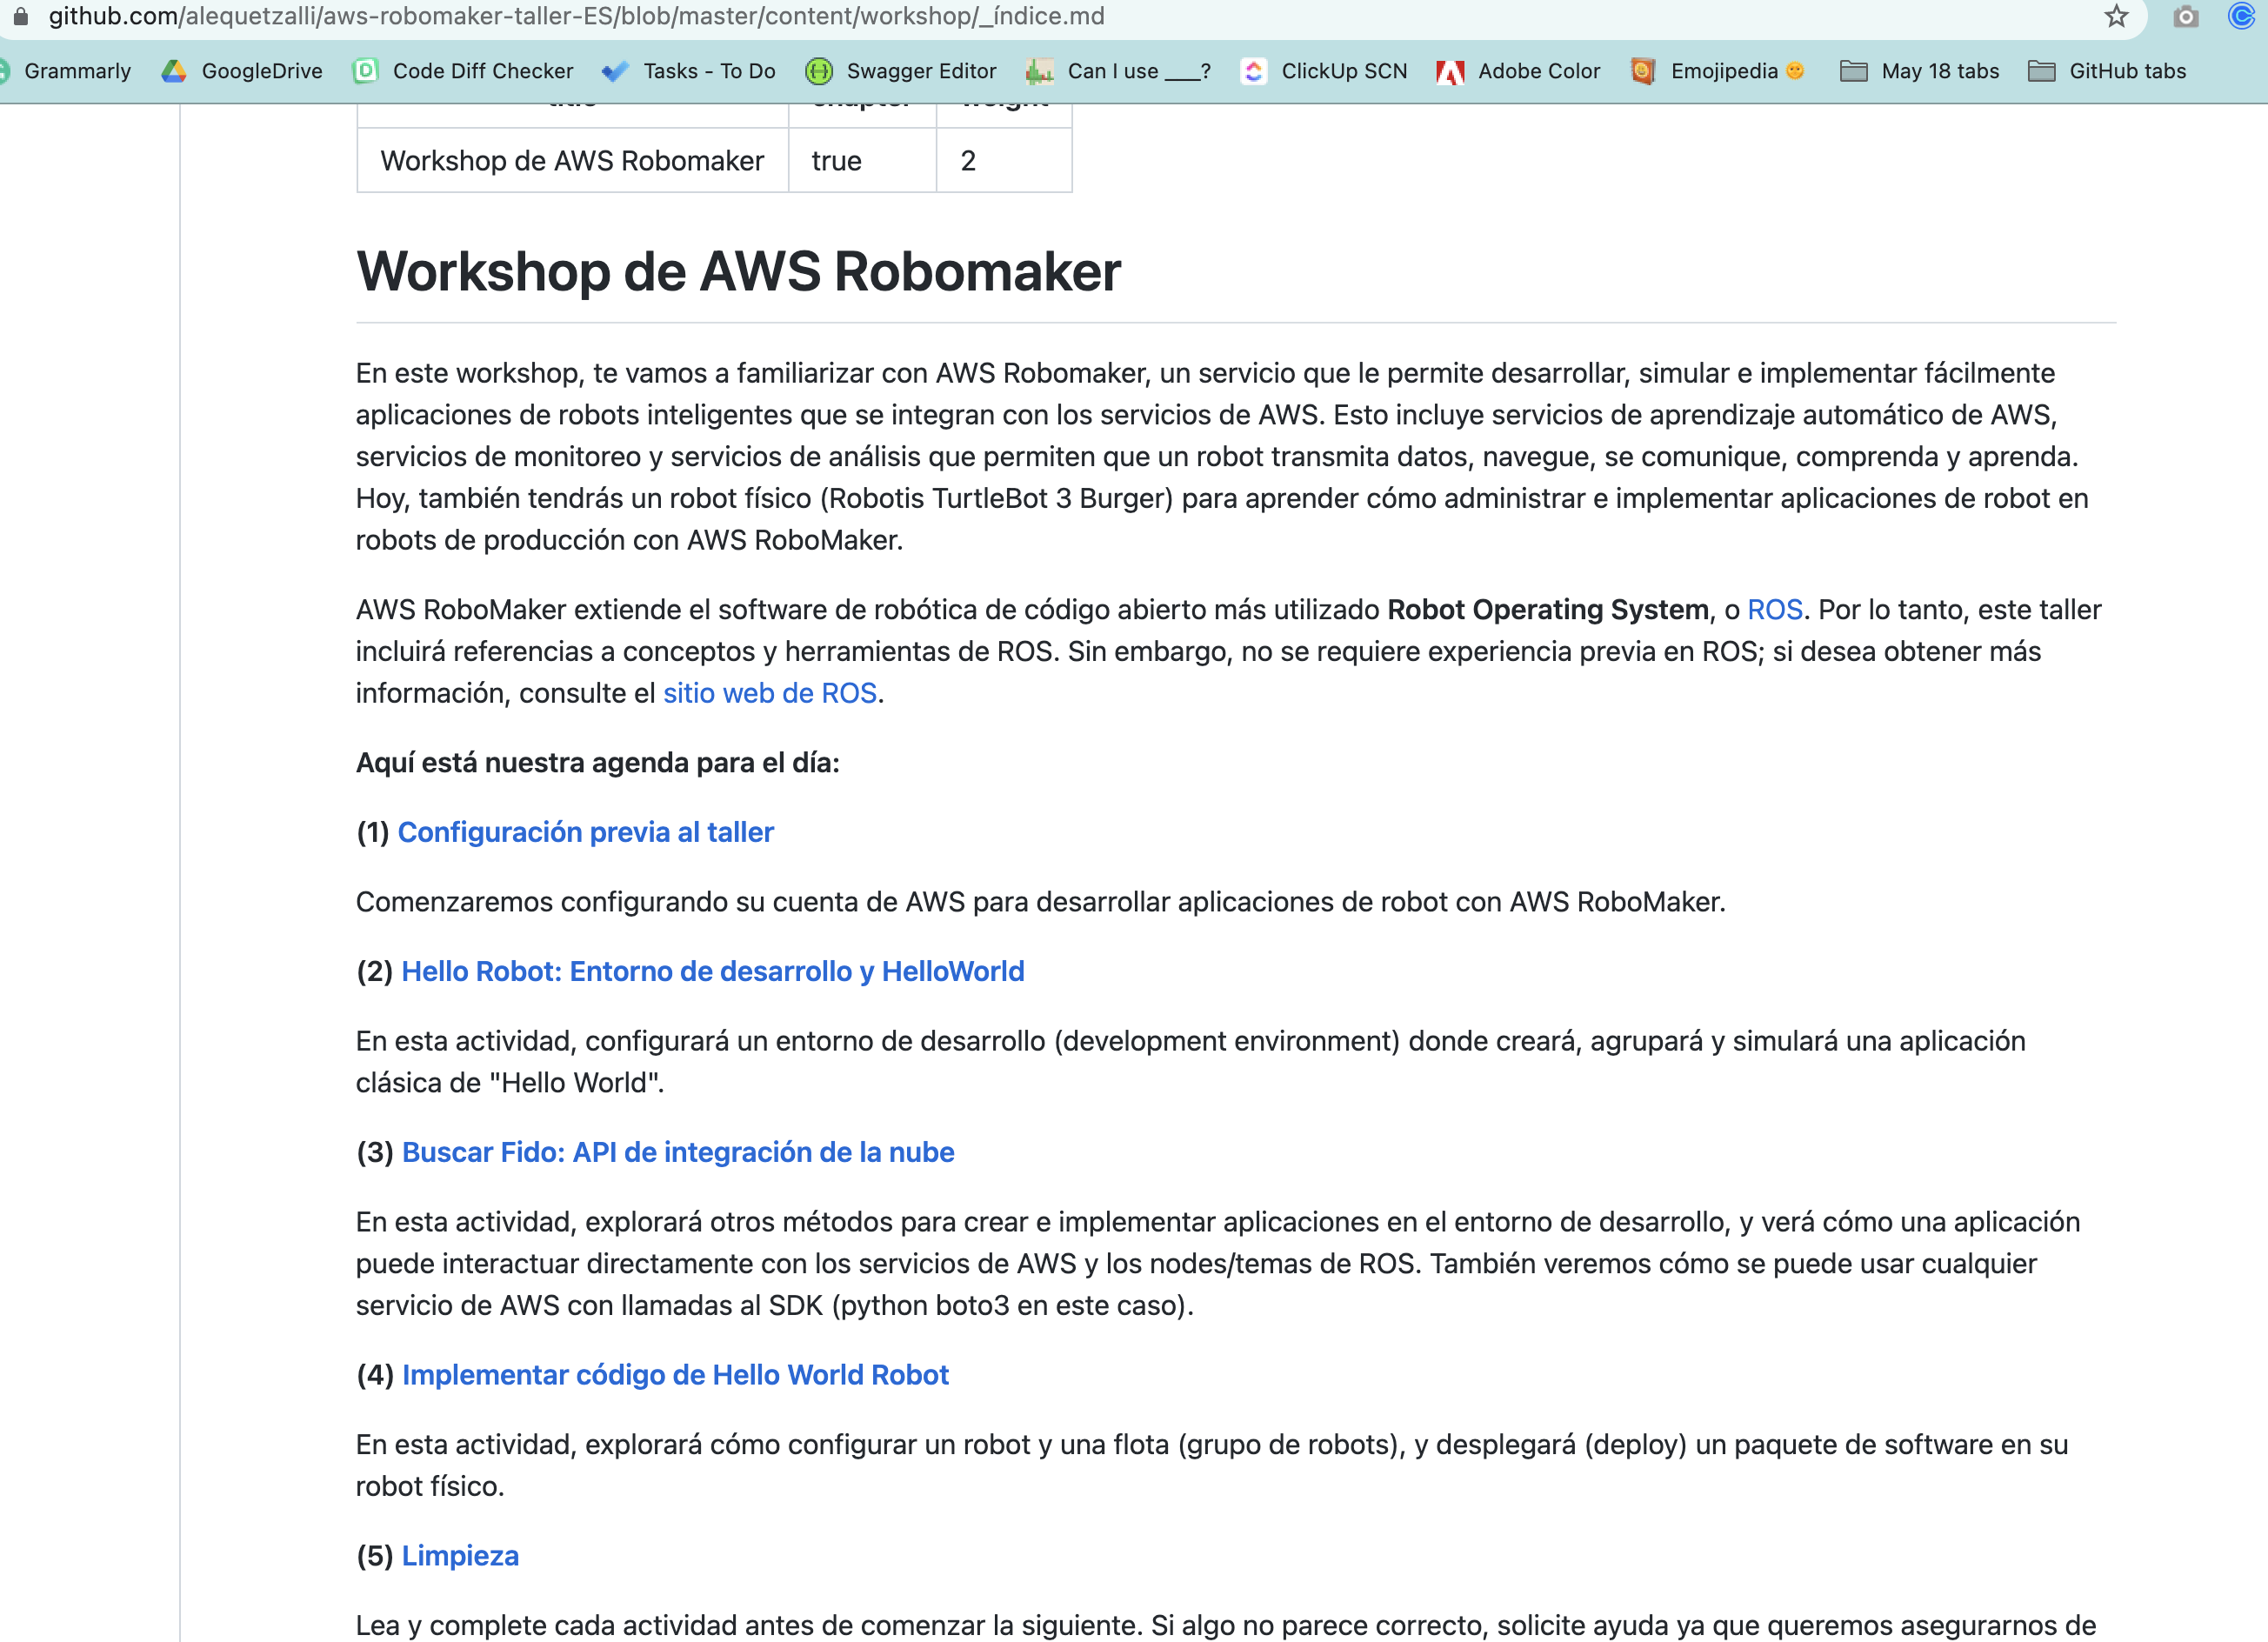
Task: Follow the ROS link
Action: pyautogui.click(x=1774, y=610)
